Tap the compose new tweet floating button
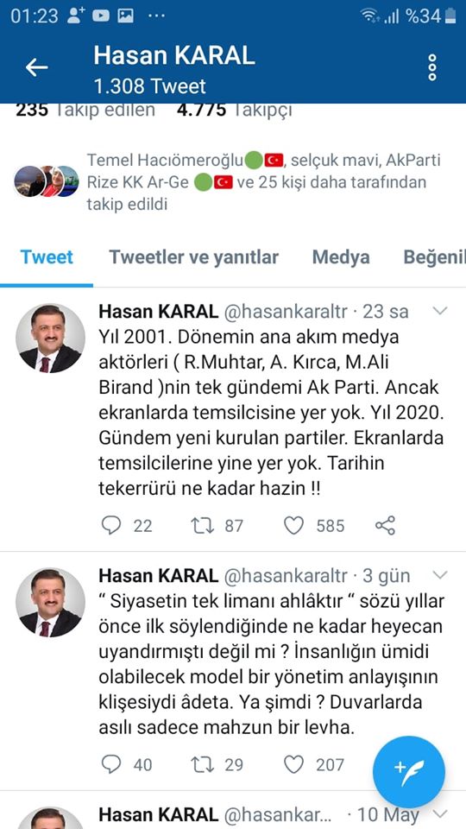Screen dimensions: 466x829 click(409, 772)
